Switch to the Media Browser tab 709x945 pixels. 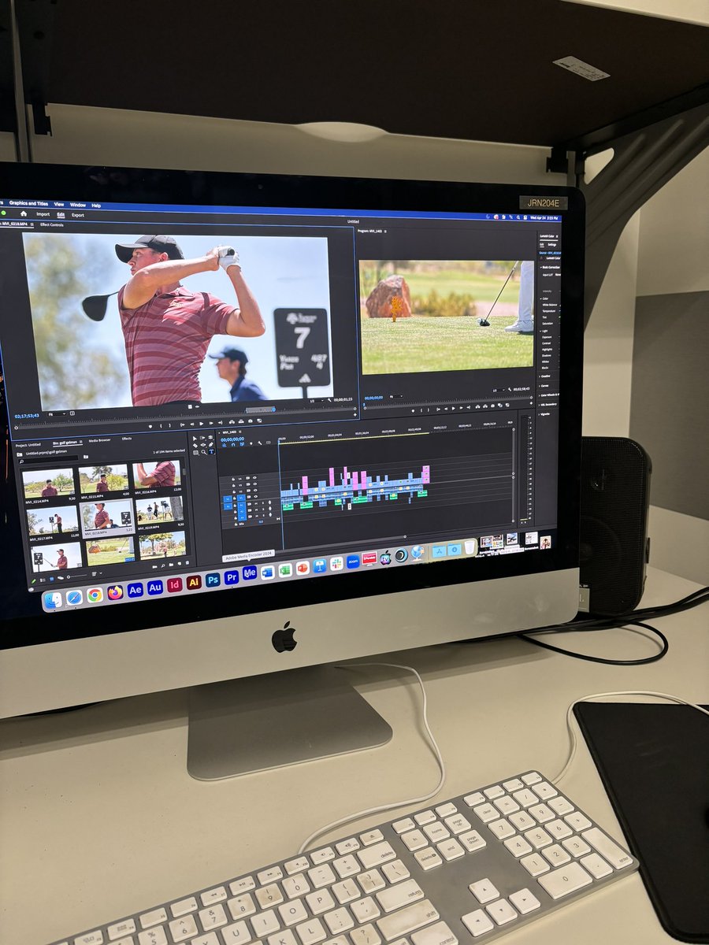99,440
